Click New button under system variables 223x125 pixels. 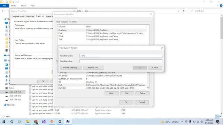111,93
